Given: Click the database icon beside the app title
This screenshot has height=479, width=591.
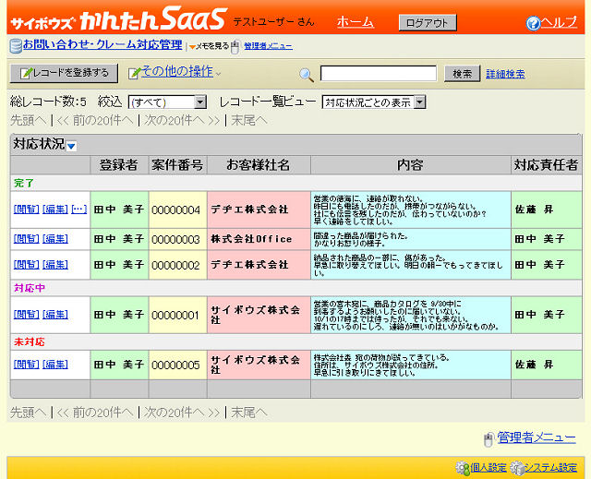Looking at the screenshot, I should coord(16,46).
